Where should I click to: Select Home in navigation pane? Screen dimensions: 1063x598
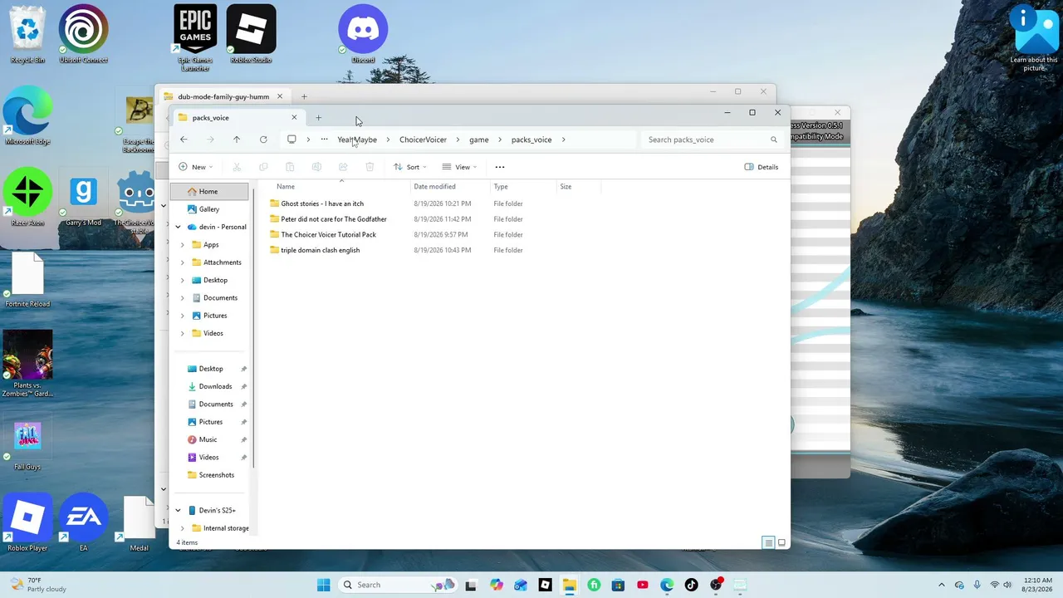(x=209, y=192)
